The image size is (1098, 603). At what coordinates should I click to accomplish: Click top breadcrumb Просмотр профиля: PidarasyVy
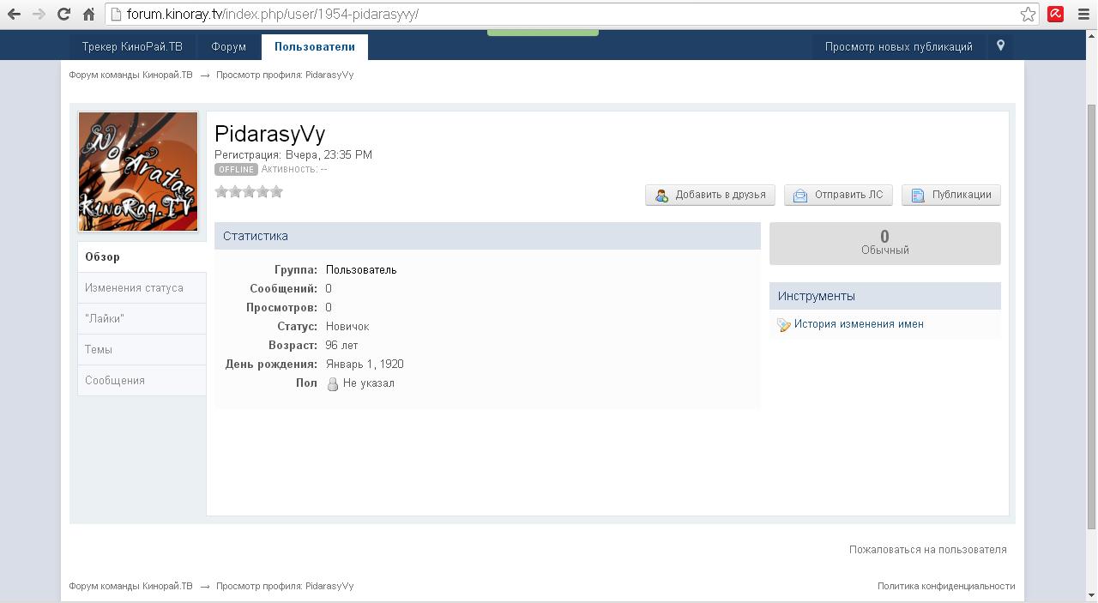point(285,75)
